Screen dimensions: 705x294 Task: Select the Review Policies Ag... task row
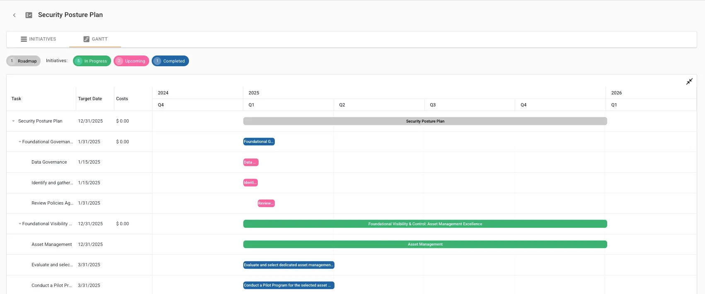80,203
